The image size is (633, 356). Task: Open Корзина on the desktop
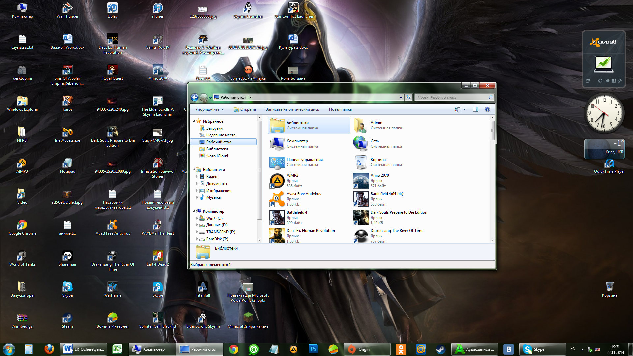[609, 289]
